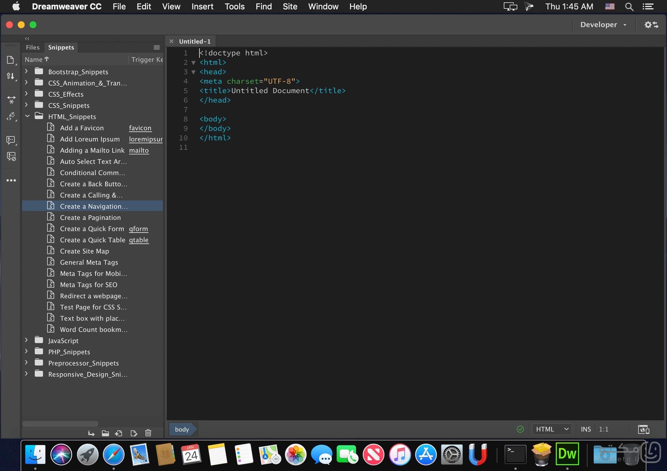This screenshot has width=667, height=471.
Task: Expand the Preprocessor_Snippets folder
Action: [x=26, y=362]
